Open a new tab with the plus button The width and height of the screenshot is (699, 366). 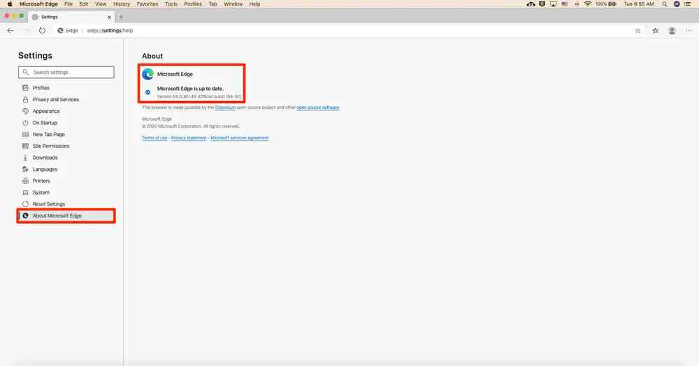coord(121,17)
